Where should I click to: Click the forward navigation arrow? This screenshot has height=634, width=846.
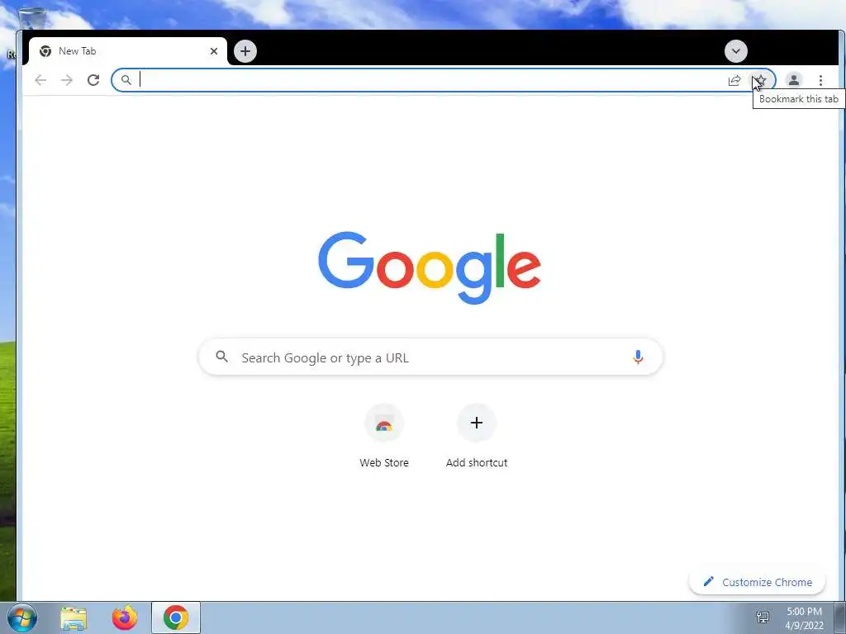(67, 80)
